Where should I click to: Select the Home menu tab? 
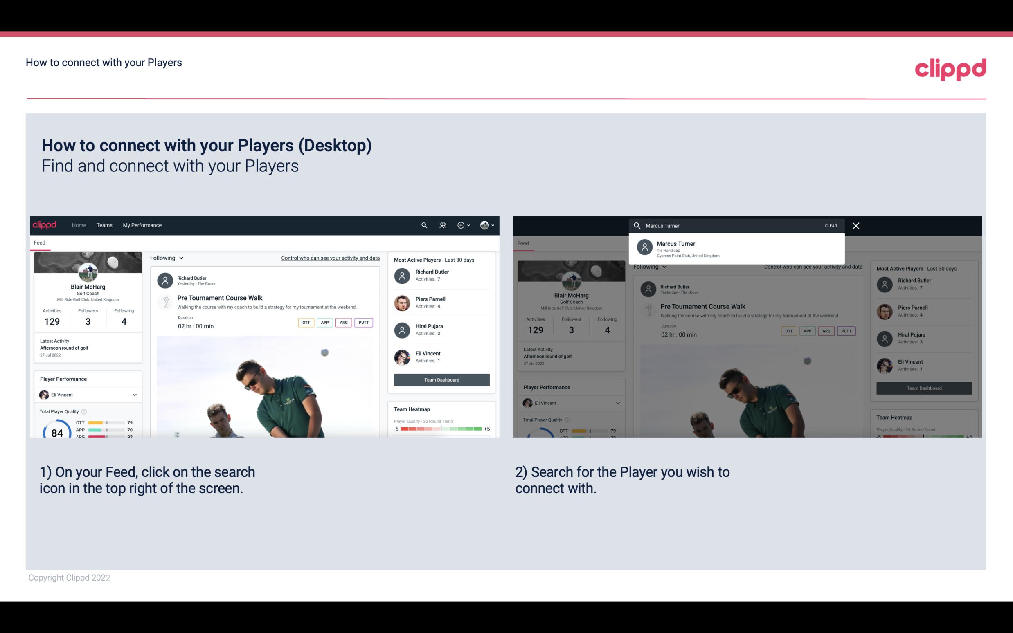coord(78,224)
